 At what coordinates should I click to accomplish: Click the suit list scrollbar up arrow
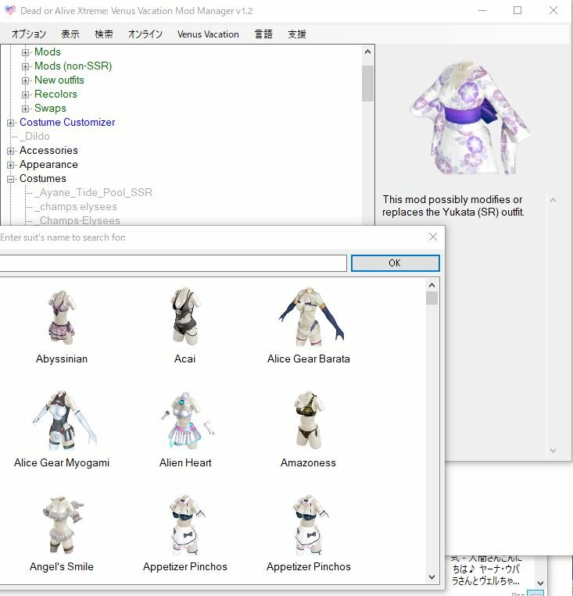pyautogui.click(x=432, y=285)
